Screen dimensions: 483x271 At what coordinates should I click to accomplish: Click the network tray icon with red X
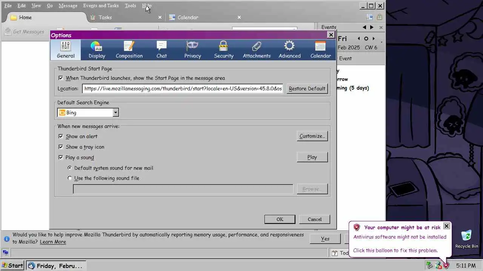(x=438, y=266)
